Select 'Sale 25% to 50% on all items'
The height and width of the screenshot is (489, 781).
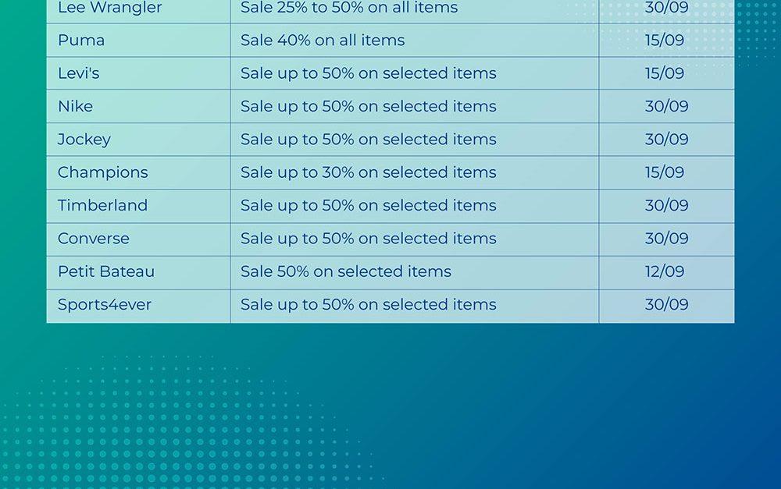tap(349, 9)
